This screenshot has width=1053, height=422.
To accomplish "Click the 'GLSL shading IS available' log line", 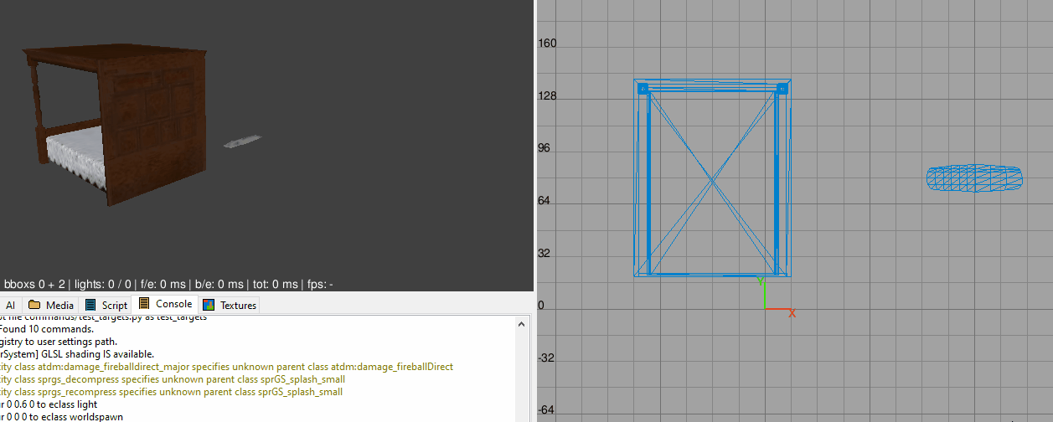I will 77,354.
